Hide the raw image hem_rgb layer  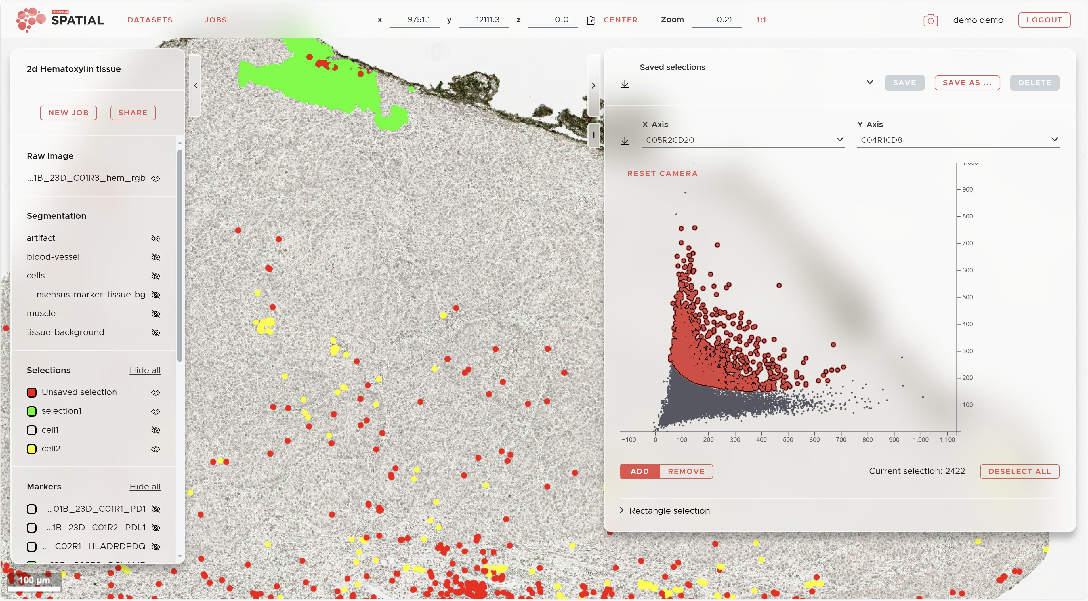[156, 179]
